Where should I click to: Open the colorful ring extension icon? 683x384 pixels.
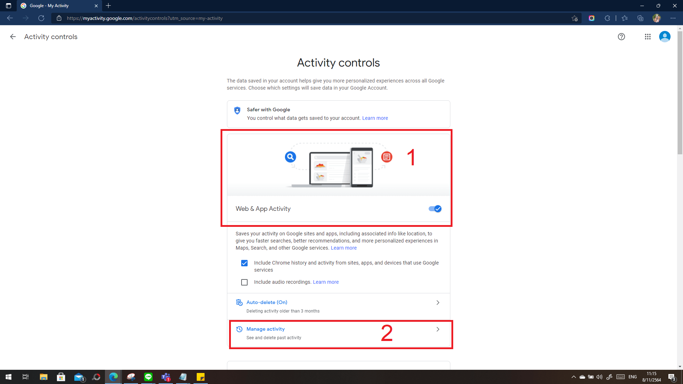(592, 18)
